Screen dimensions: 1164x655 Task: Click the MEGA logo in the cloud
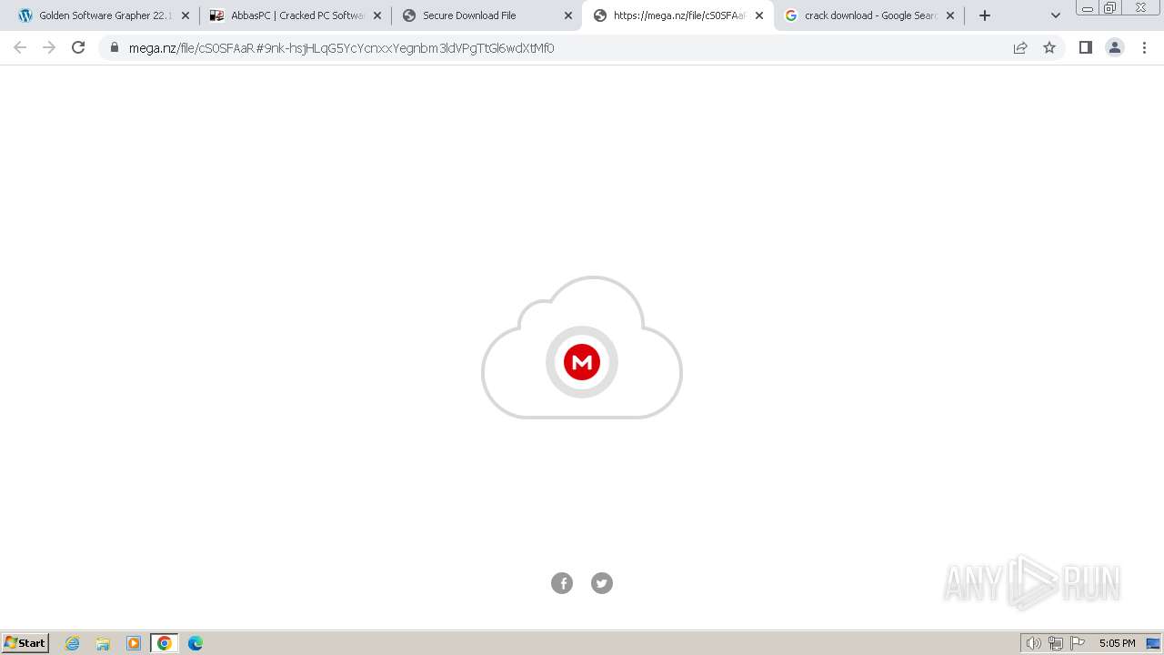pos(582,362)
